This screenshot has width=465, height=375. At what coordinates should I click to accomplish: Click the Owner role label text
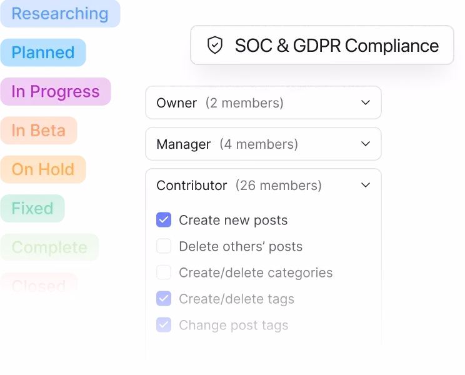point(177,103)
